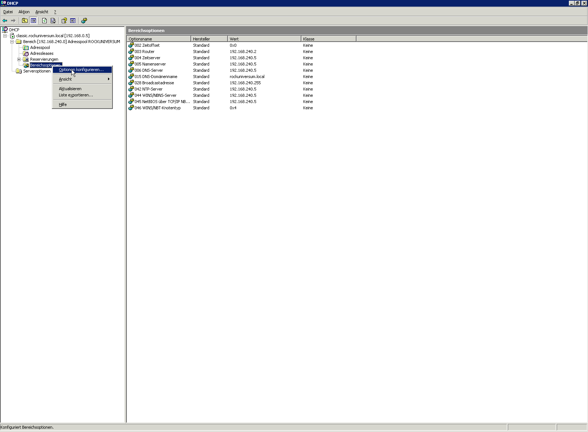Sort by the Optionsname column header

tap(159, 39)
